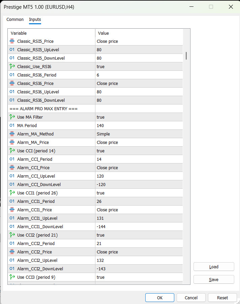The image size is (240, 304).
Task: Click the boolean icon beside Use CCI (period 14)
Action: click(x=12, y=151)
